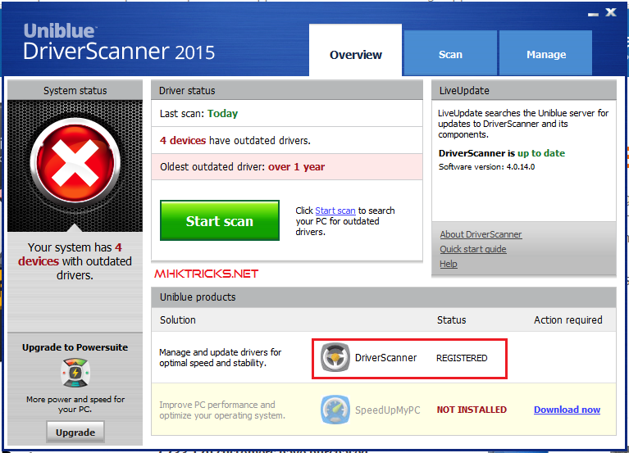Click the DriverScanner product name
Image resolution: width=629 pixels, height=453 pixels.
pyautogui.click(x=385, y=358)
